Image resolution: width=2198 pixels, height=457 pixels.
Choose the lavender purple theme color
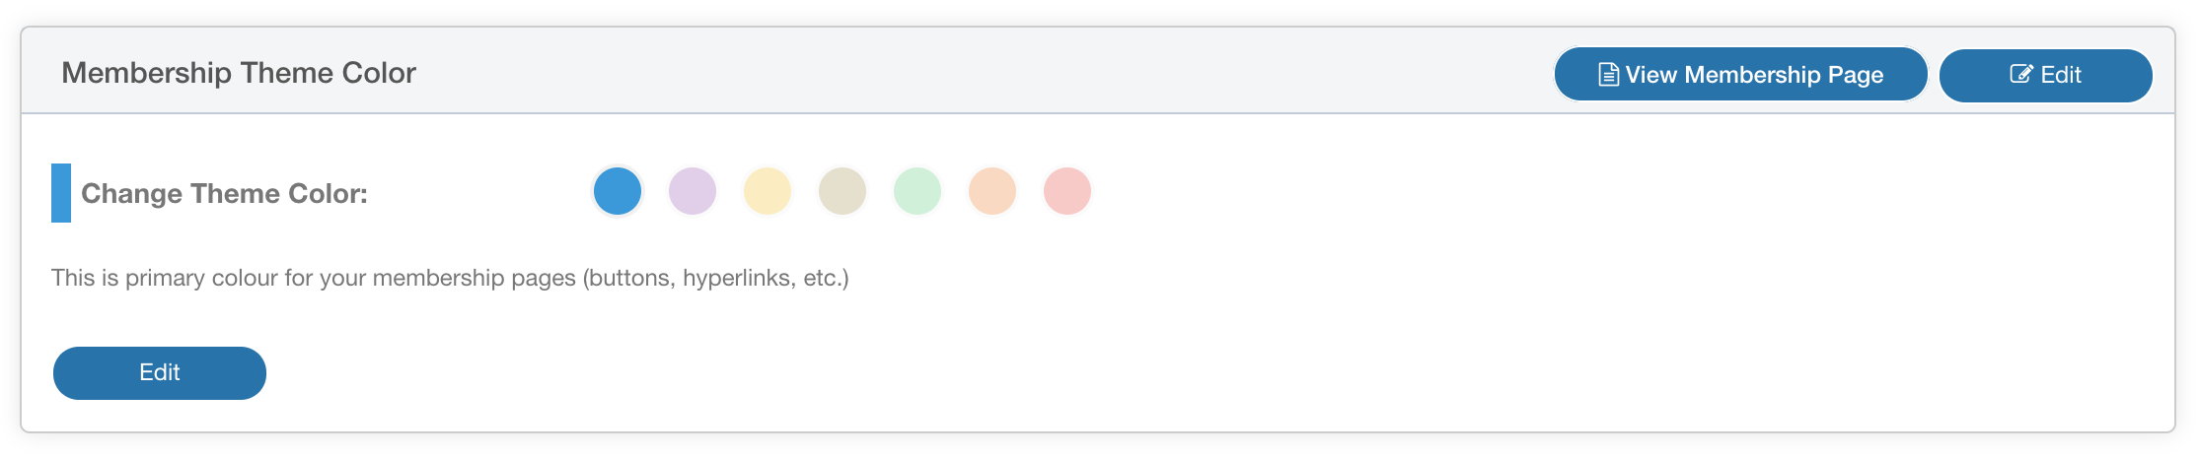[x=693, y=191]
